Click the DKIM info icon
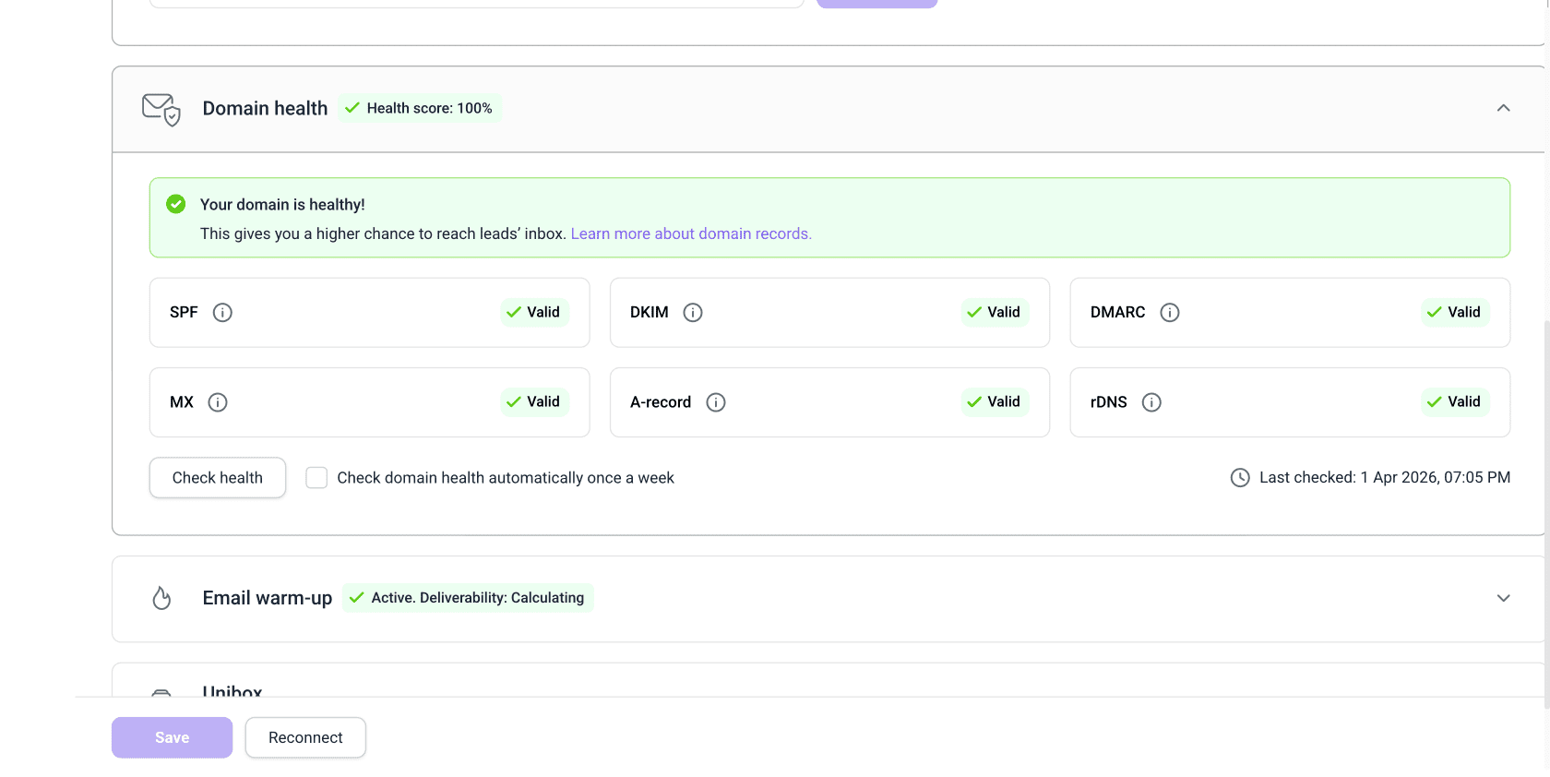1550x777 pixels. coord(693,313)
